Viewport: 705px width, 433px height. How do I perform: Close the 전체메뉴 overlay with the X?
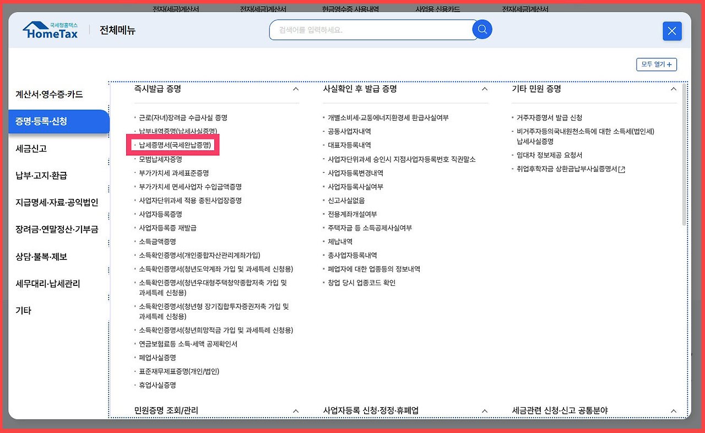pos(671,31)
